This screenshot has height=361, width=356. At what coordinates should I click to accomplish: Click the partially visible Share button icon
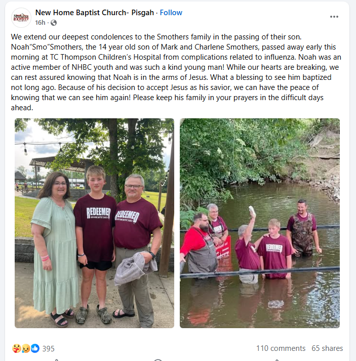pyautogui.click(x=277, y=360)
